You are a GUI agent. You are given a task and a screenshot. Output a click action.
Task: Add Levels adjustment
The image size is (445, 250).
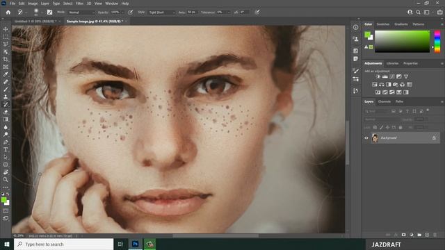pos(385,76)
